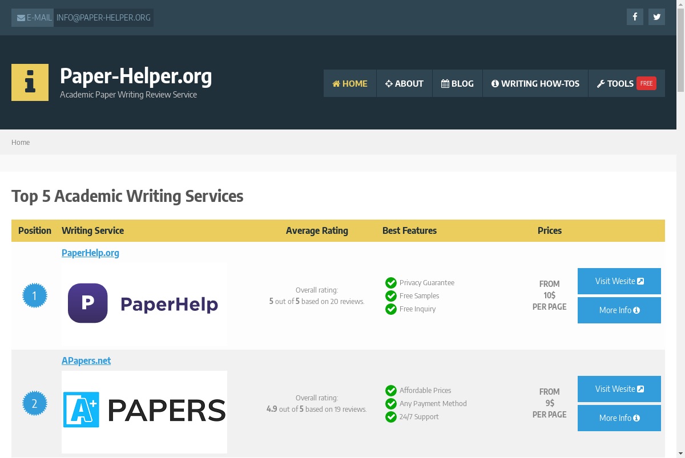685x458 pixels.
Task: Click checkmark beside 24/7 Support
Action: (391, 417)
